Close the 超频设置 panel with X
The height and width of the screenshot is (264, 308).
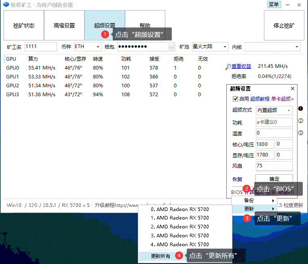293,89
